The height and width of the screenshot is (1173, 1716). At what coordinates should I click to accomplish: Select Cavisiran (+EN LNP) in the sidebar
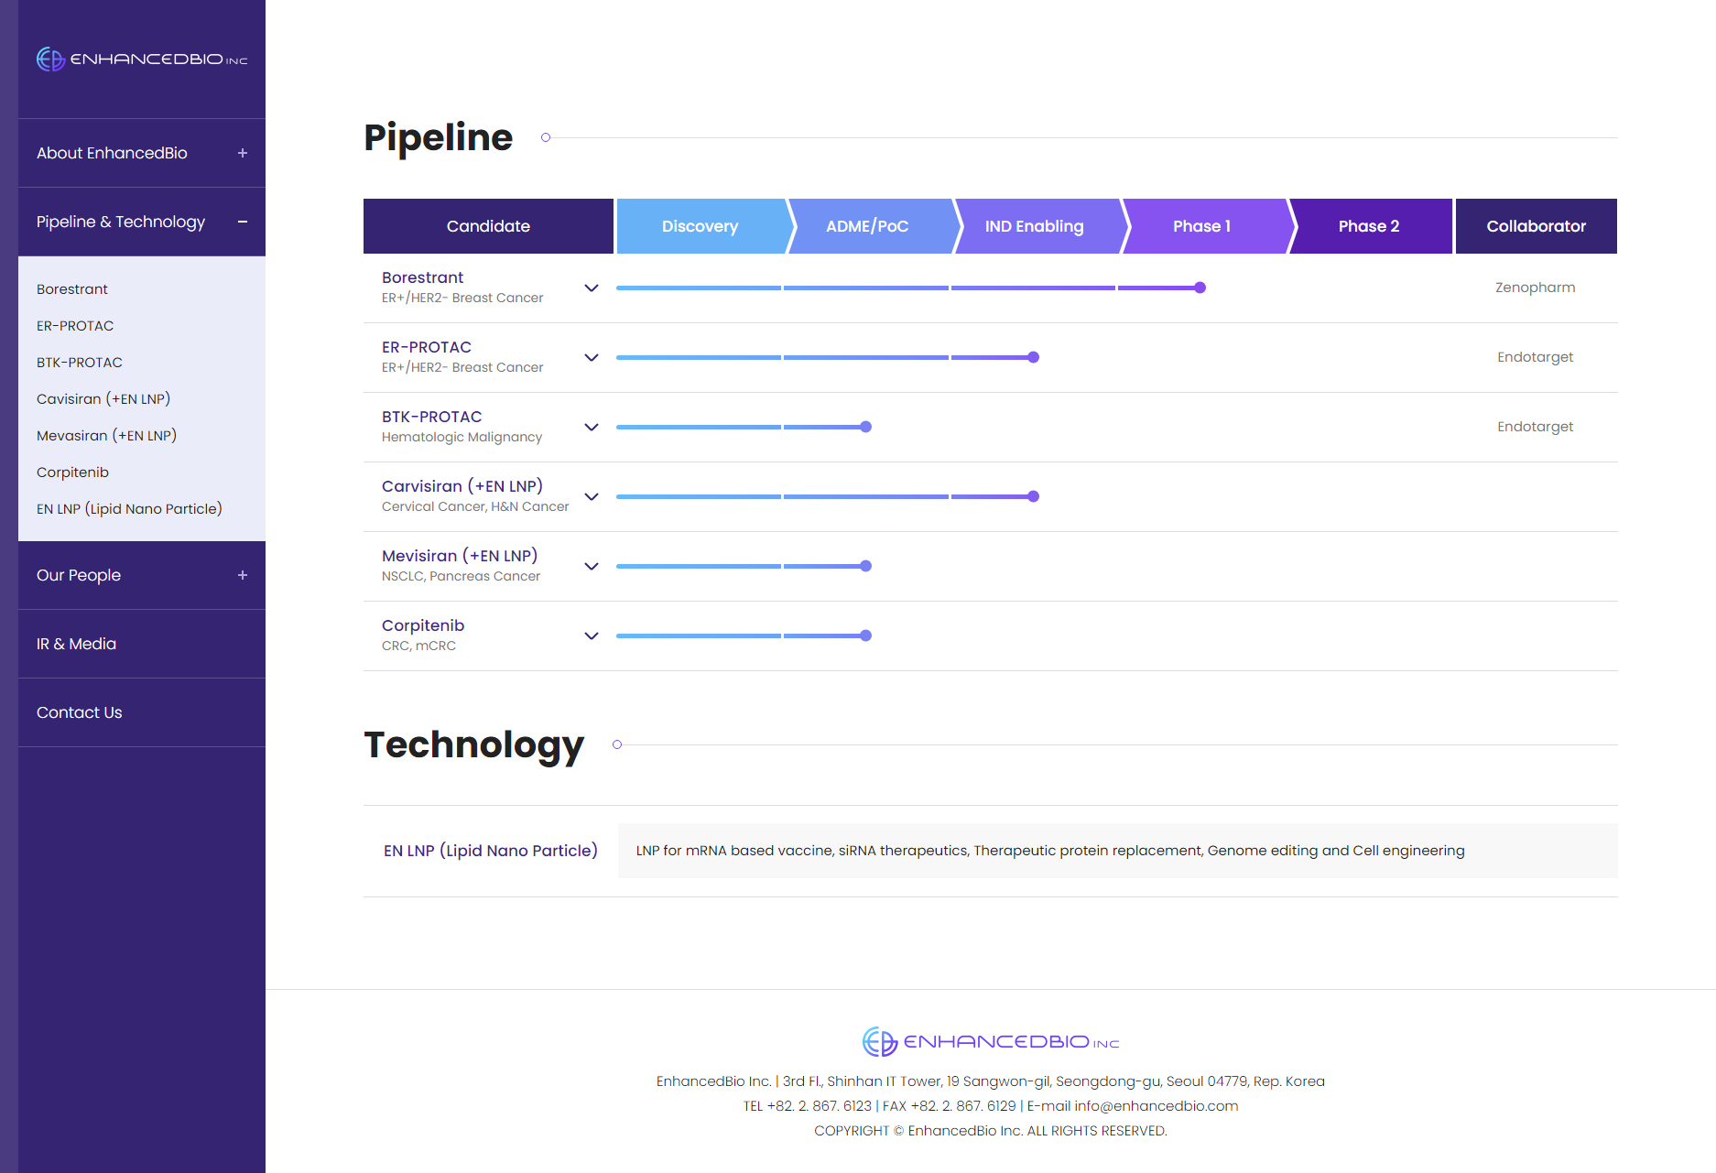pos(103,399)
